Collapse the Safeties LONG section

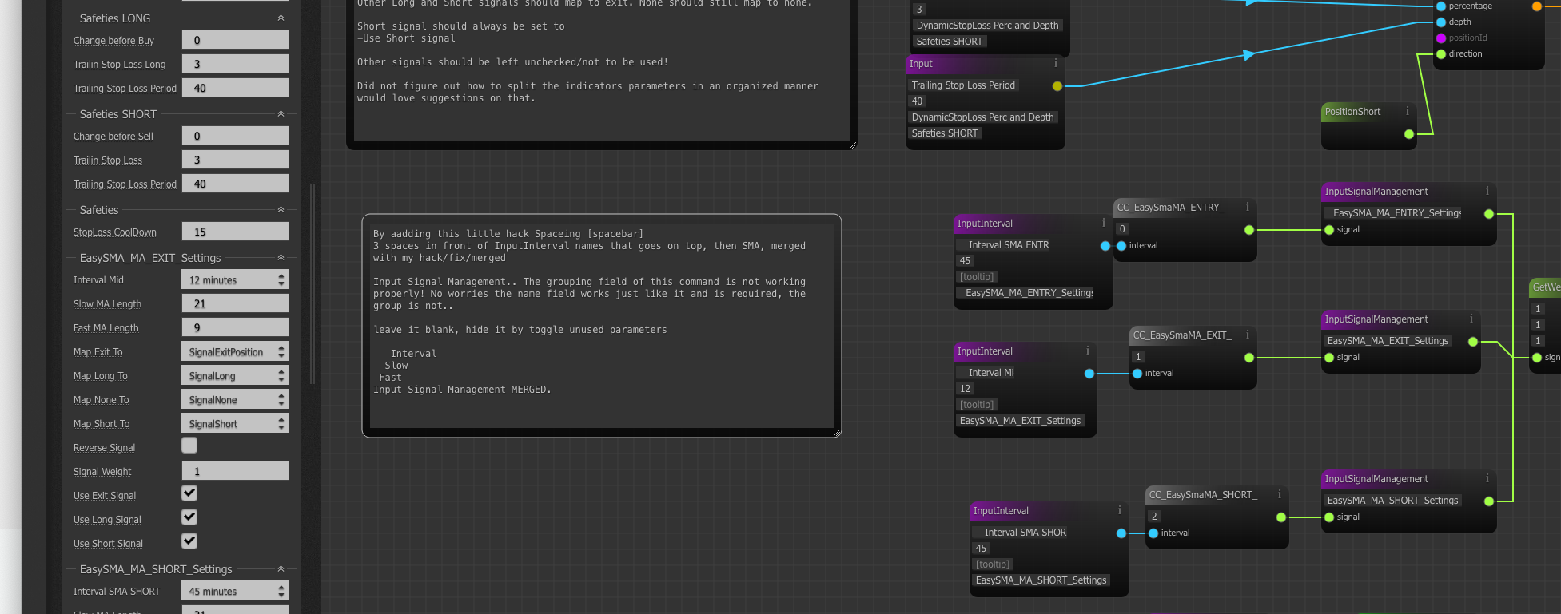(281, 18)
